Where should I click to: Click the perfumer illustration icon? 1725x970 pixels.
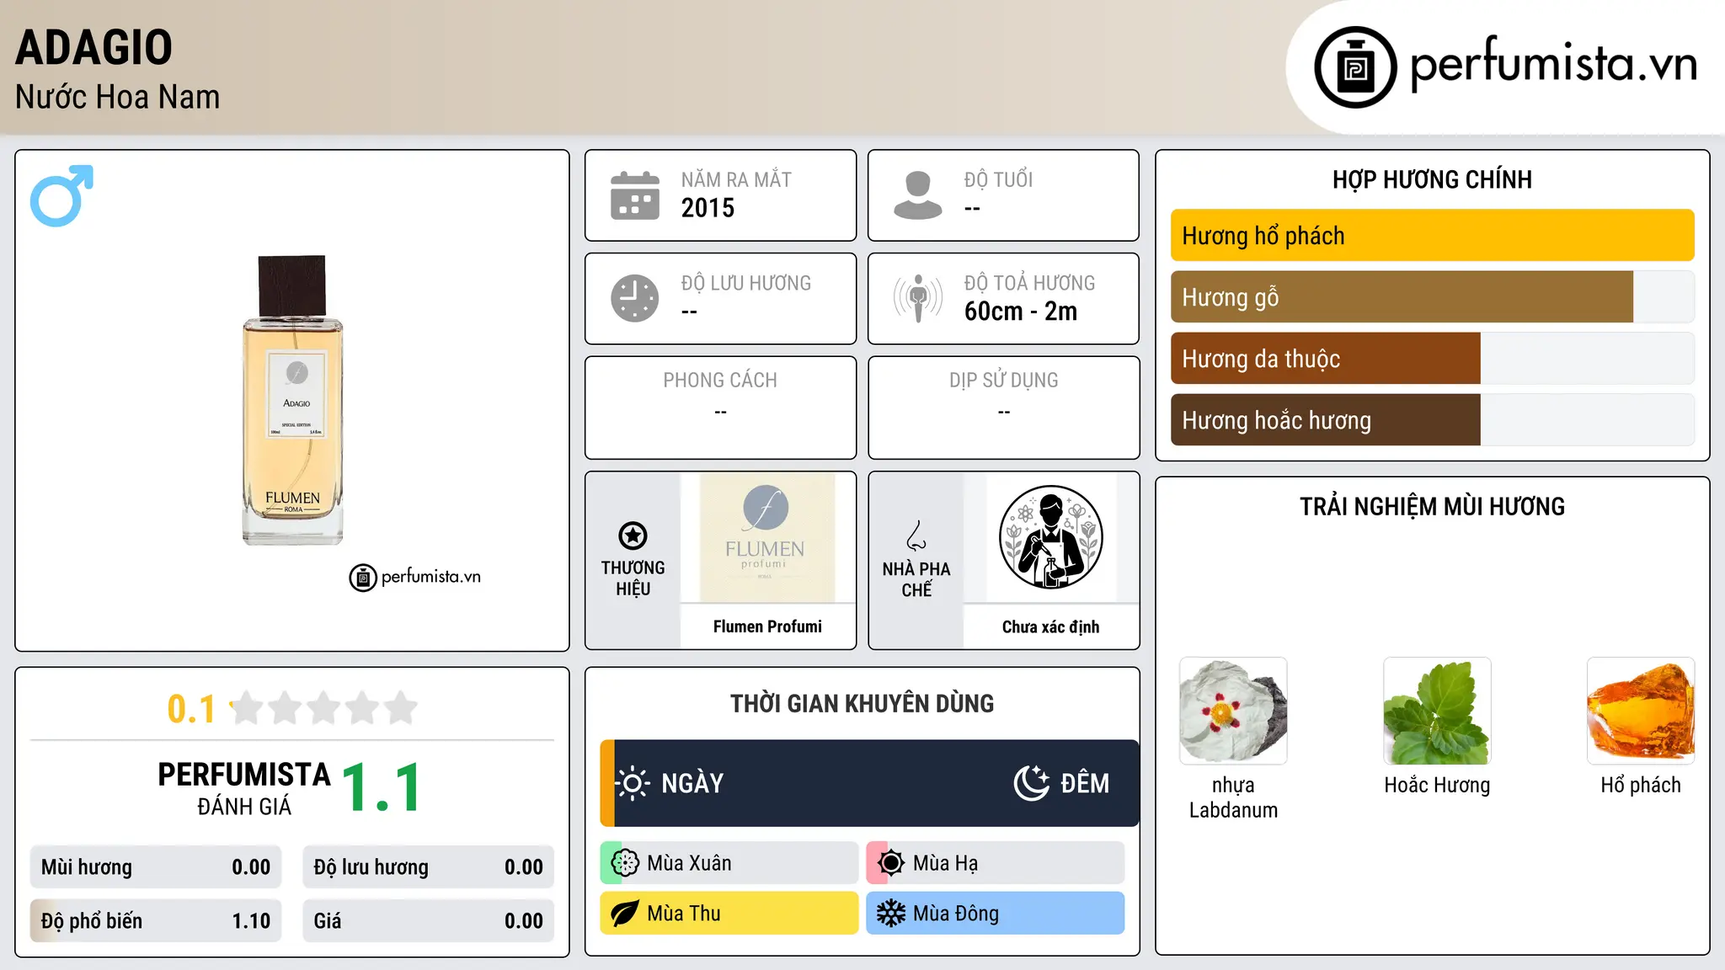pyautogui.click(x=1051, y=537)
